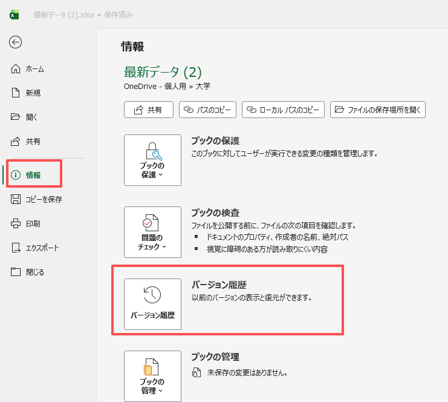Click the folder icon beside 閉じる

click(16, 272)
